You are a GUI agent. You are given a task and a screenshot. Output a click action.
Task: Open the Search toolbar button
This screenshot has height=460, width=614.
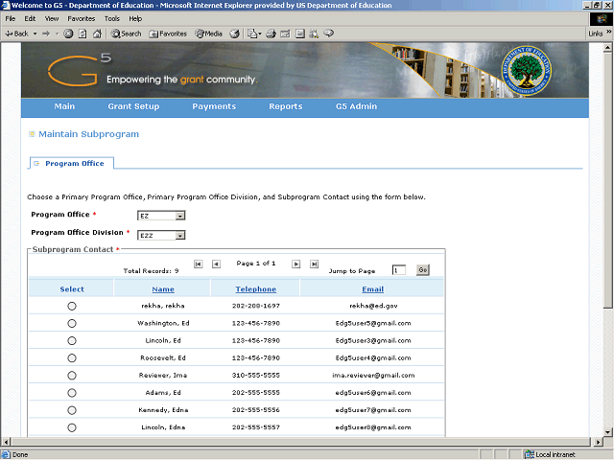click(x=126, y=34)
